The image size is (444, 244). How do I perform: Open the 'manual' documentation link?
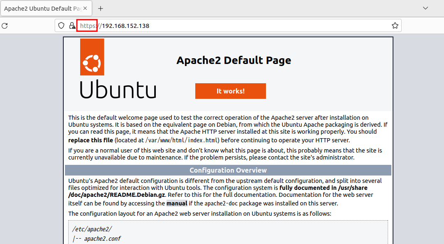pyautogui.click(x=177, y=203)
